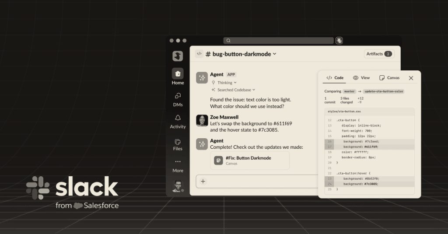Open the user avatar beside search bar
The width and height of the screenshot is (448, 234).
click(339, 41)
